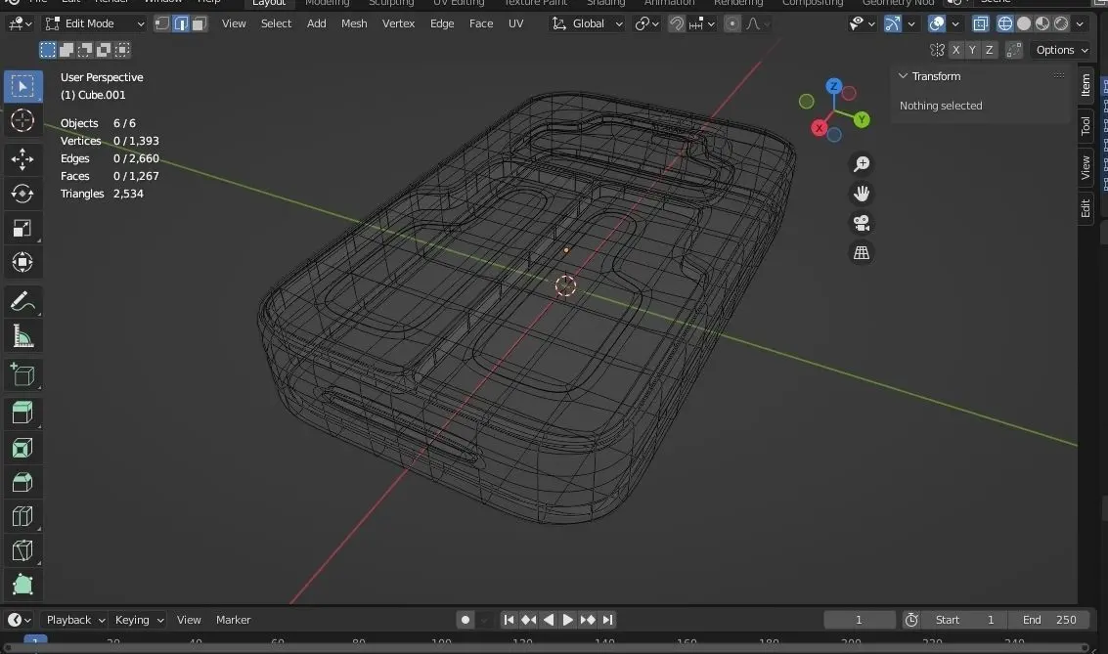This screenshot has width=1108, height=654.
Task: Open the timeline Marker menu
Action: 233,620
